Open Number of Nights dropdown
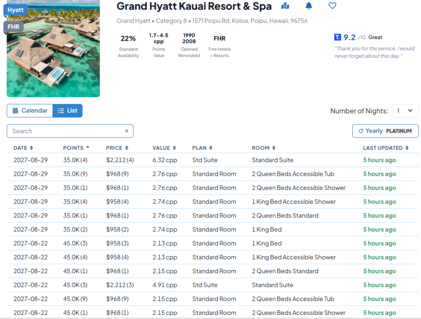 pyautogui.click(x=405, y=111)
